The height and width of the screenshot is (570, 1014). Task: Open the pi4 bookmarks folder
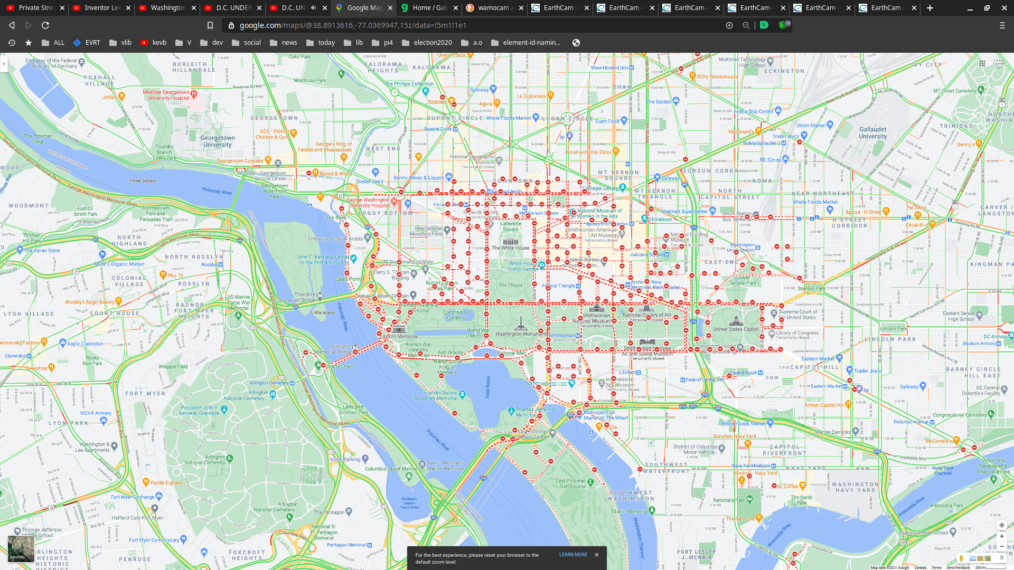coord(382,43)
